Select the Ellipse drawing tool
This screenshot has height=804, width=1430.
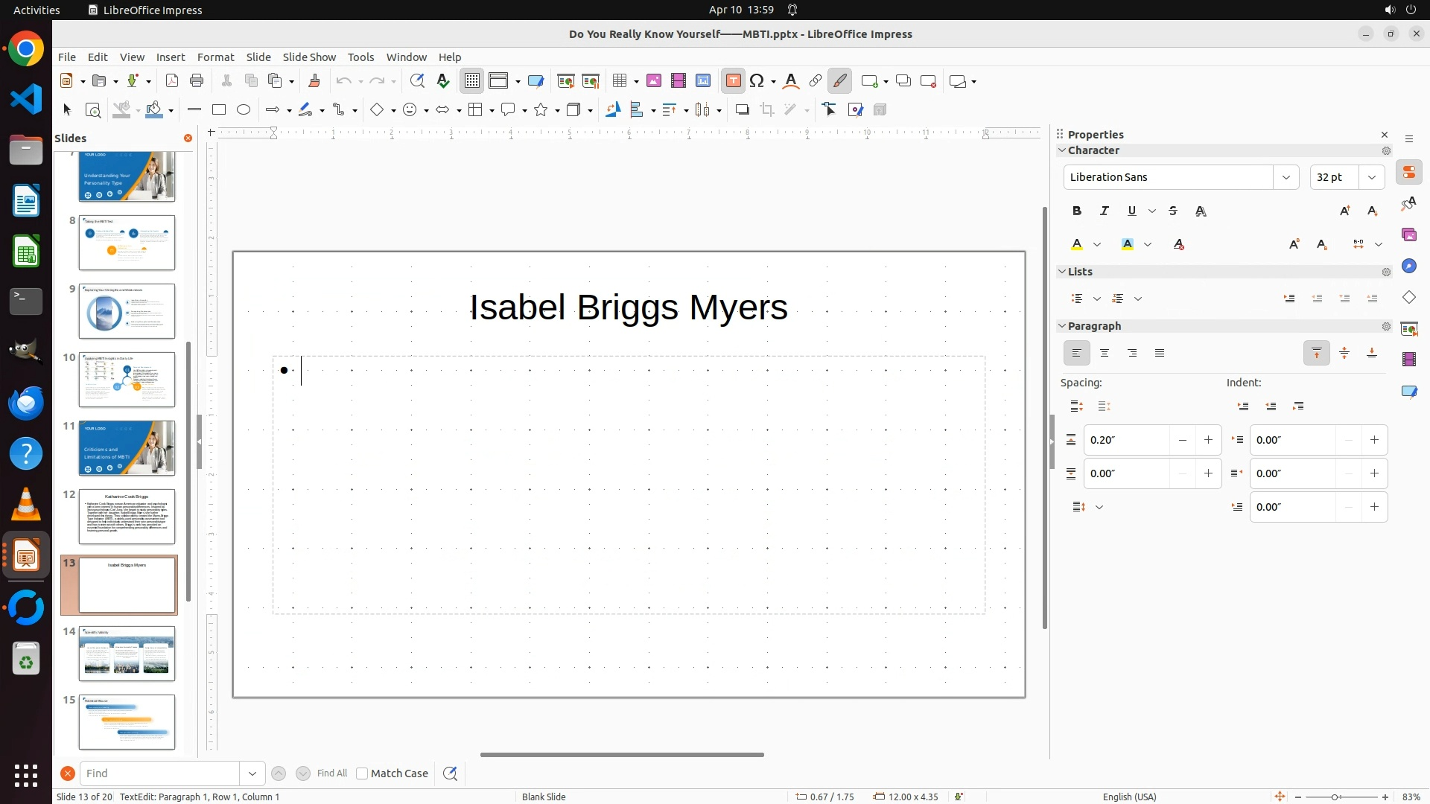click(x=244, y=110)
